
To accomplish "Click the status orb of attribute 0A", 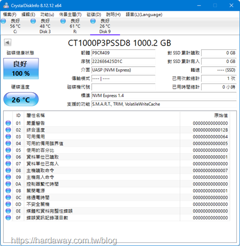I will pyautogui.click(x=8, y=184).
